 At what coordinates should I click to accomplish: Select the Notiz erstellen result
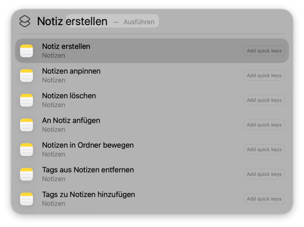click(152, 51)
